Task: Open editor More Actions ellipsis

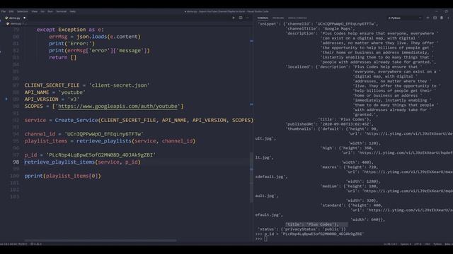Action: [247, 18]
